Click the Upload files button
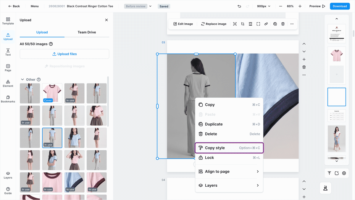Viewport: 355px width, 200px height. pyautogui.click(x=64, y=54)
